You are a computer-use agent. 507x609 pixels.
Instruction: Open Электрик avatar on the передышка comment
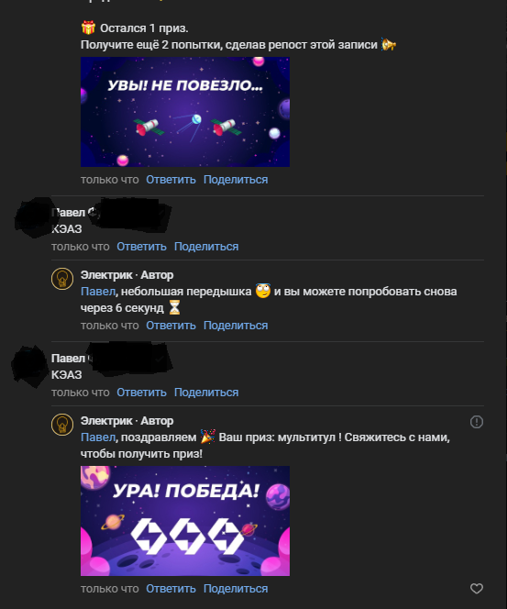click(62, 279)
